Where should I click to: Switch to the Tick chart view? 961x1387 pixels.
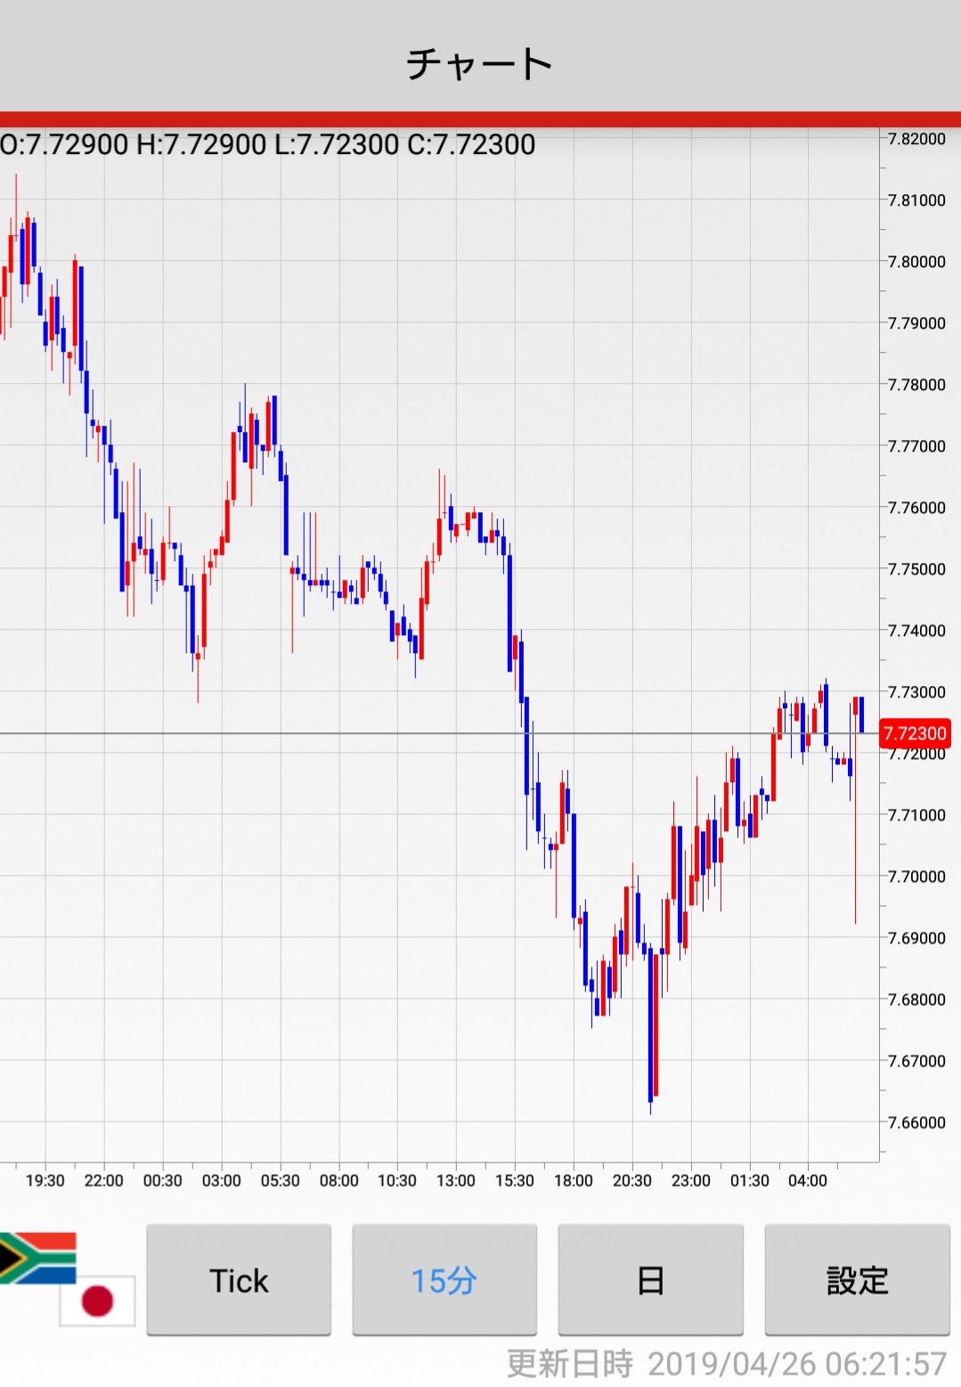(x=239, y=1280)
